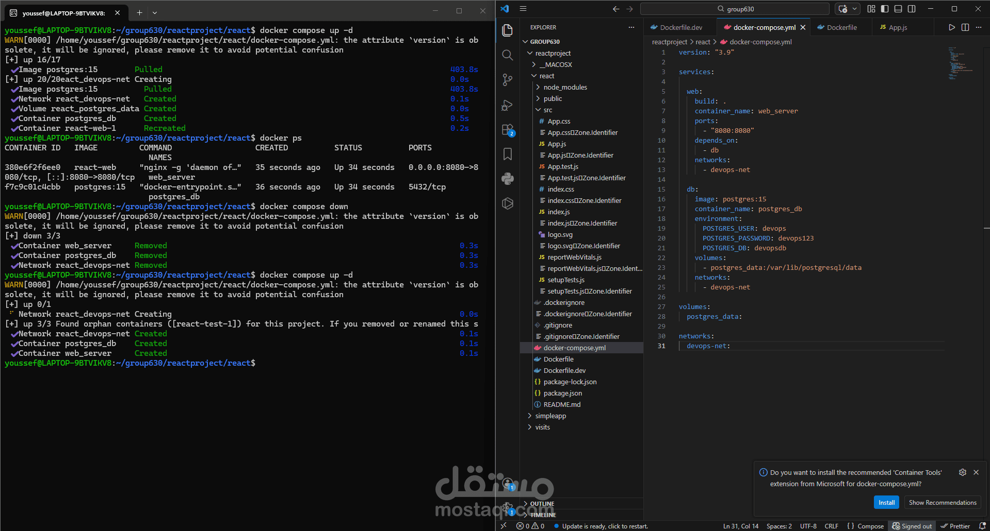990x531 pixels.
Task: Toggle the bottom panel visibility
Action: click(x=898, y=9)
